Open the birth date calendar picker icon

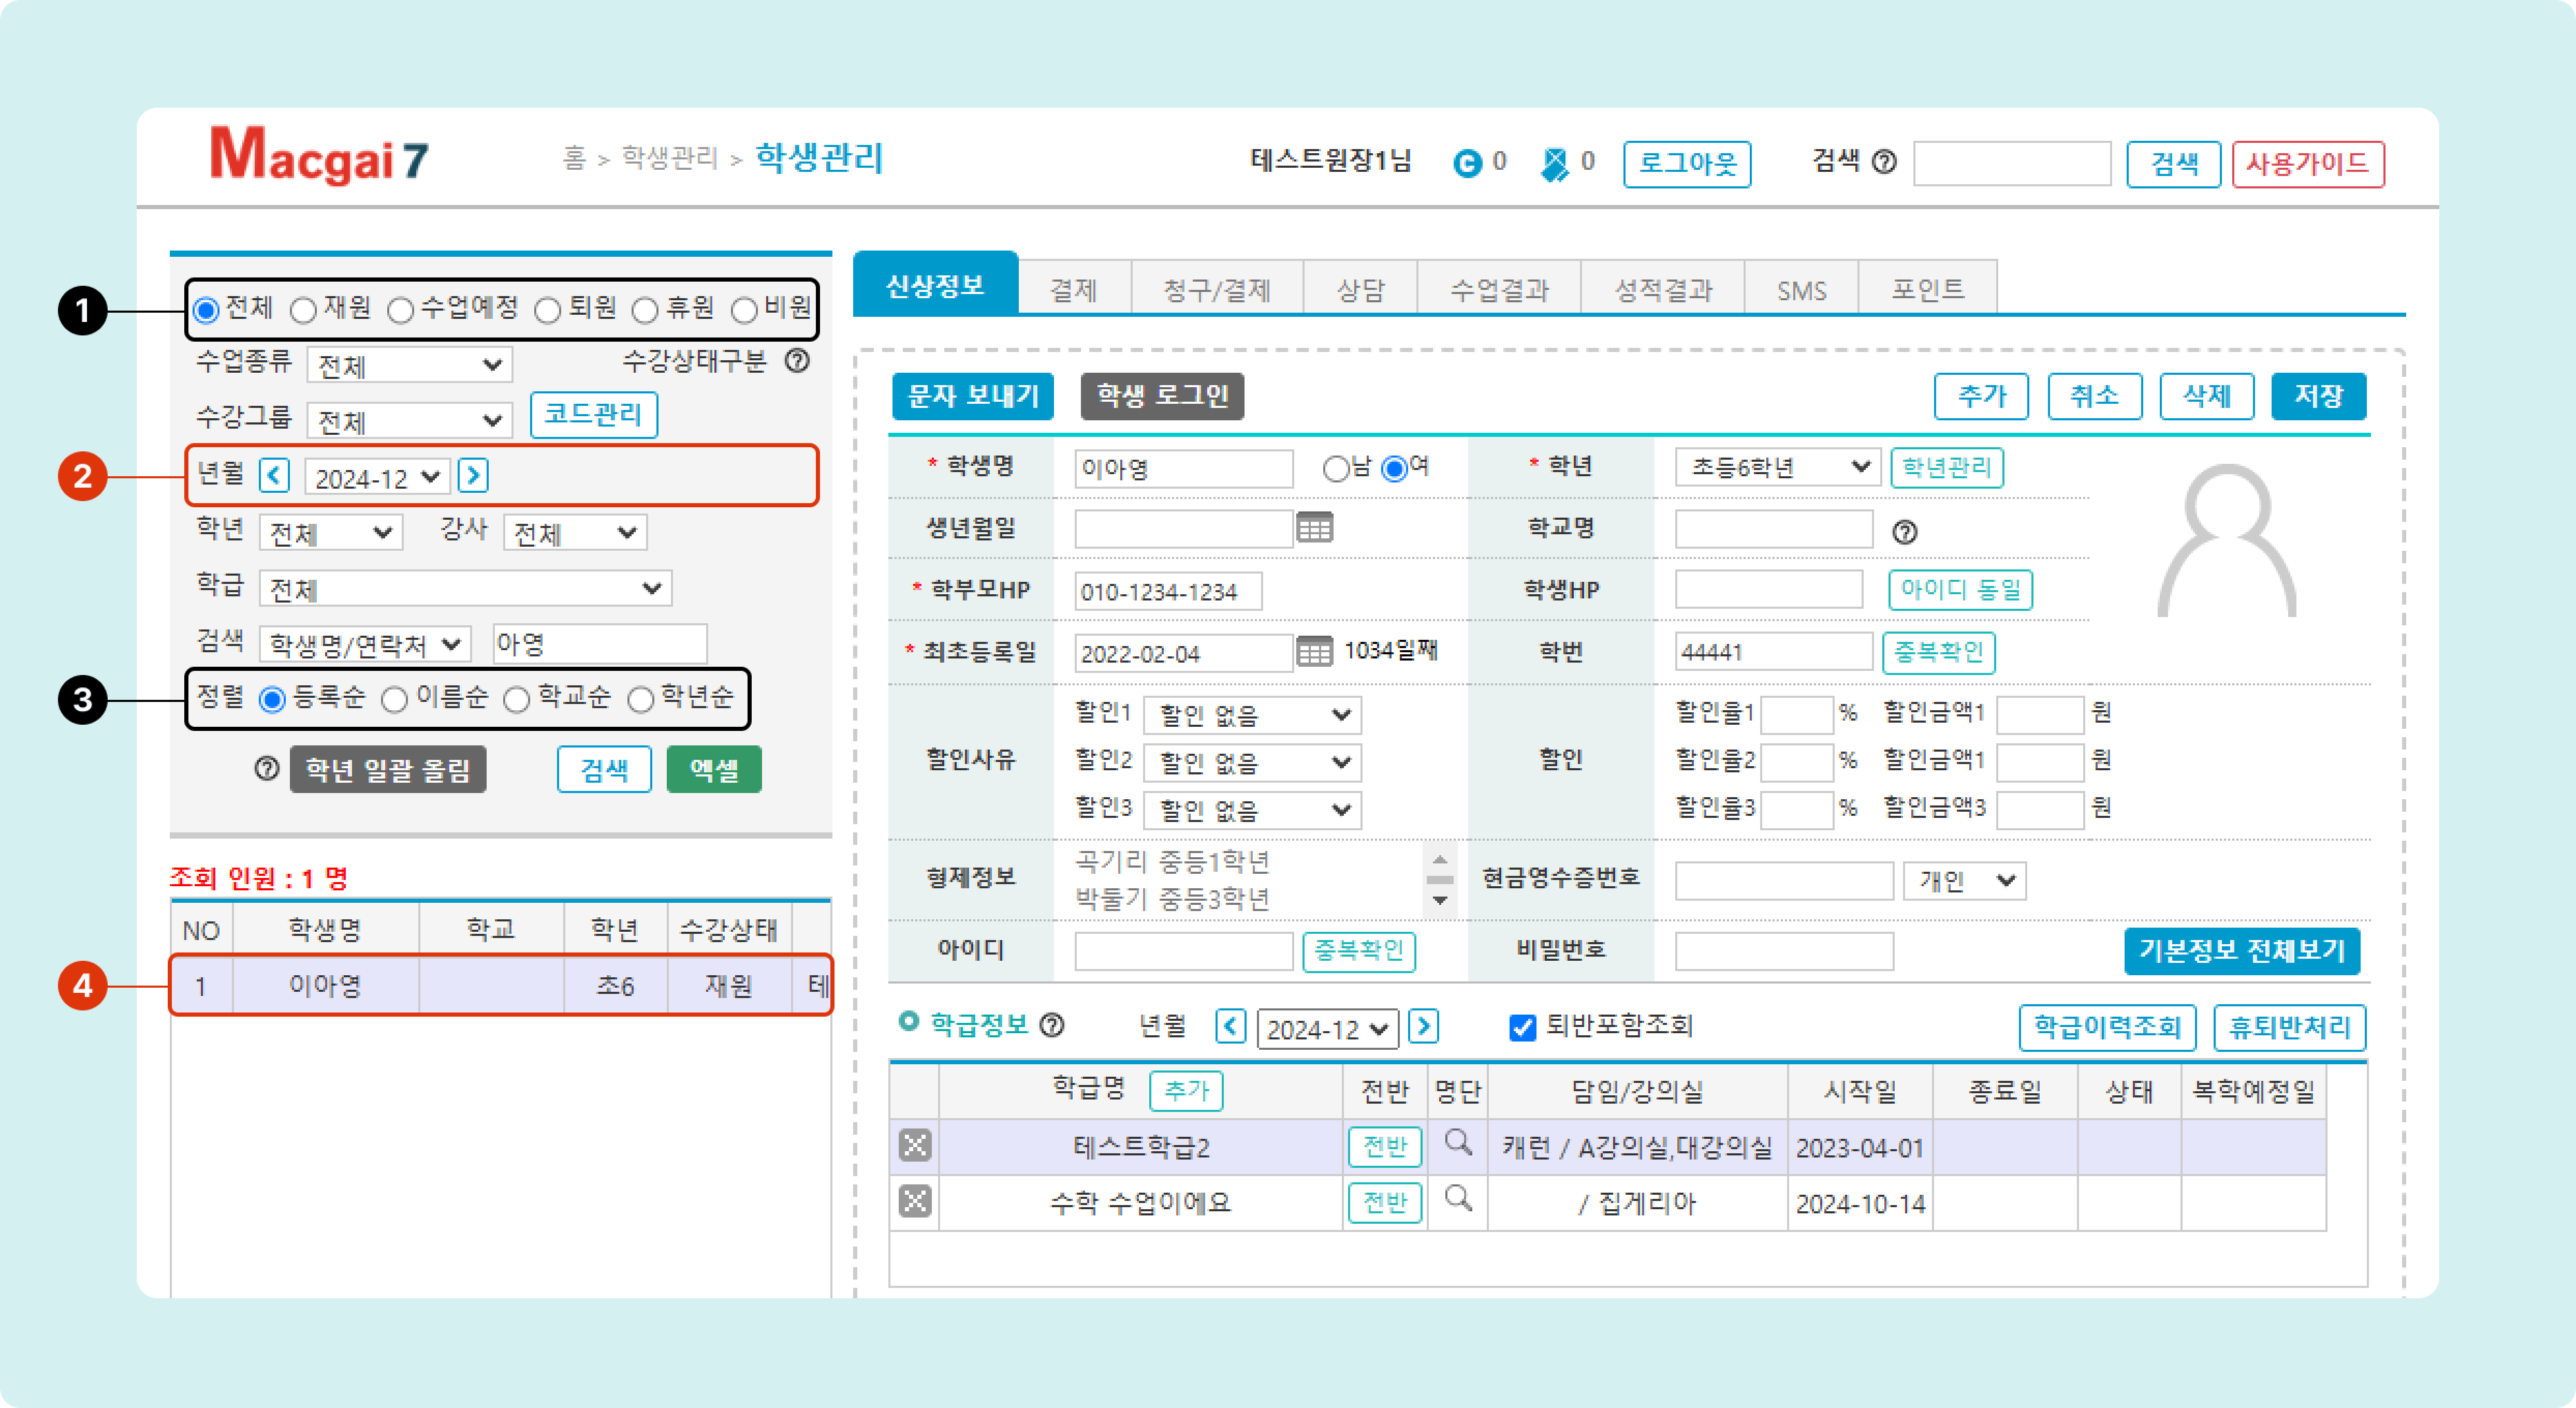pyautogui.click(x=1314, y=527)
